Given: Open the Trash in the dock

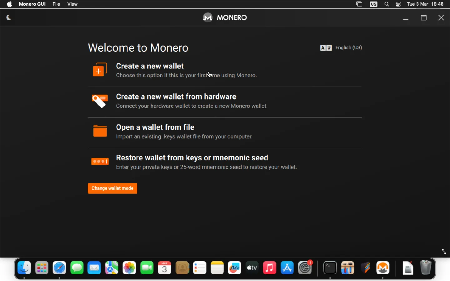Looking at the screenshot, I should [426, 268].
